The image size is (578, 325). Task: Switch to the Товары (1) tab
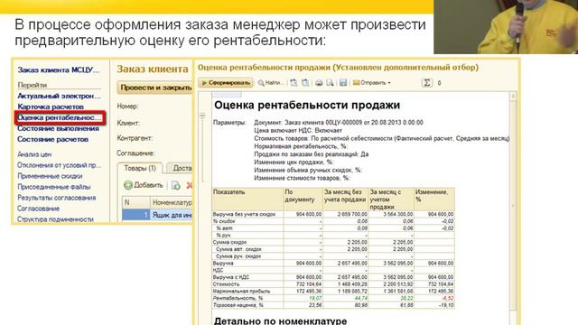pyautogui.click(x=140, y=169)
